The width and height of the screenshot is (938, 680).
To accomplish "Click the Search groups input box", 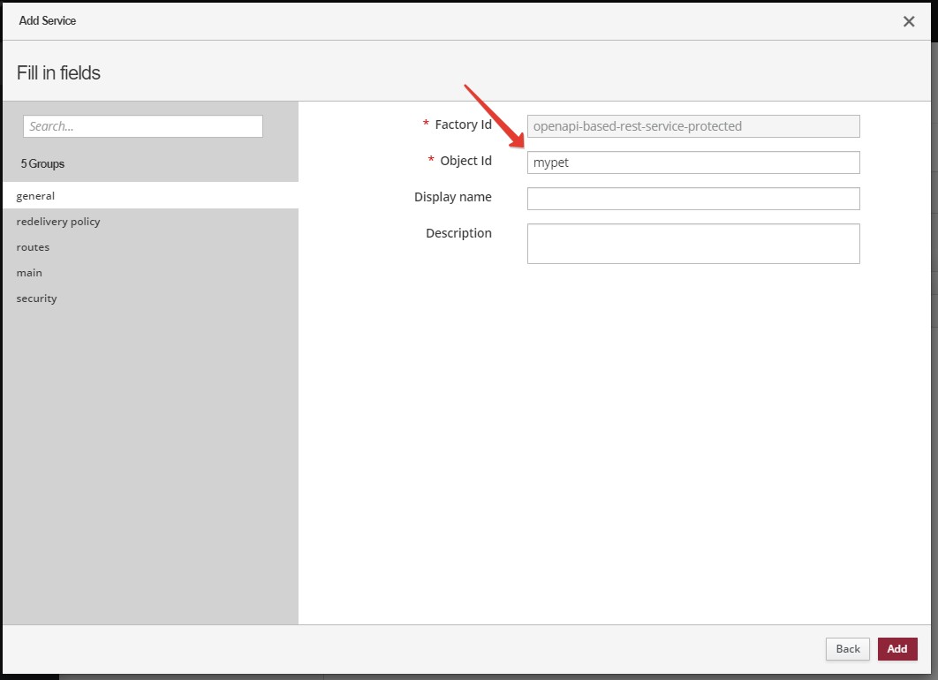I will click(142, 126).
